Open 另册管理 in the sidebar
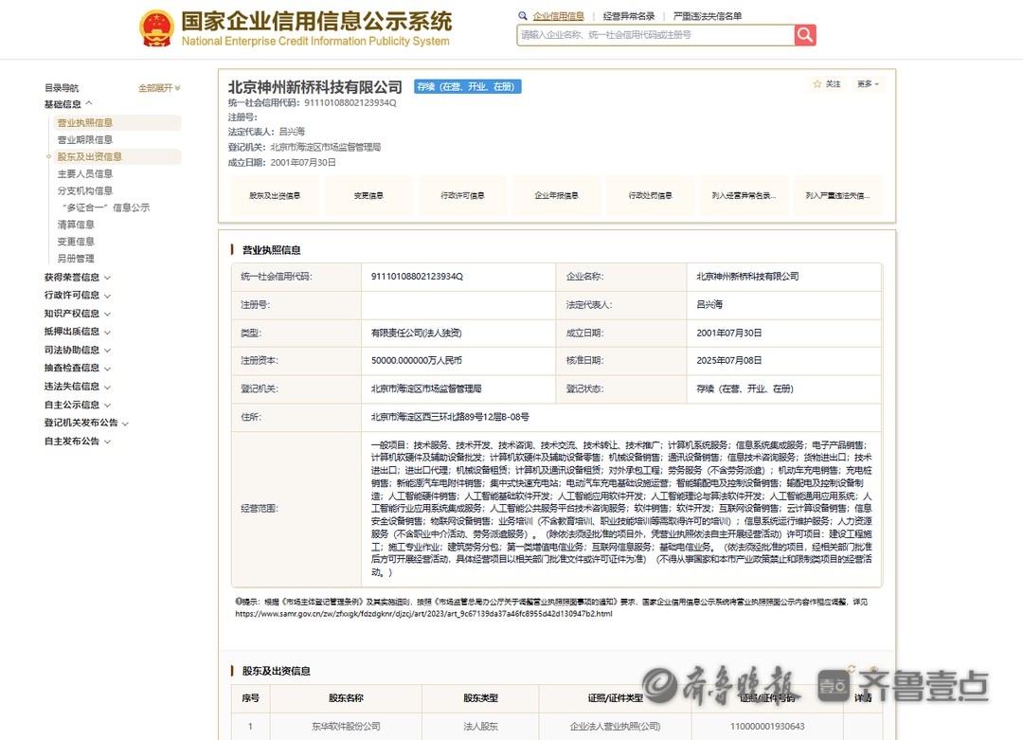Image resolution: width=1023 pixels, height=740 pixels. point(76,259)
